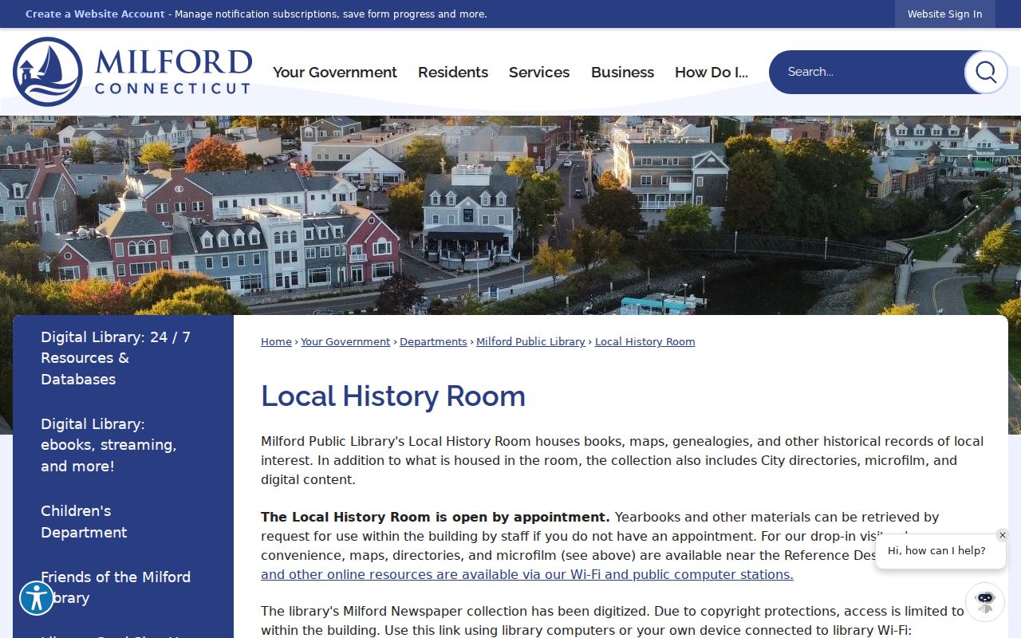Open the How Do I... menu
Viewport: 1021px width, 638px height.
[x=712, y=72]
